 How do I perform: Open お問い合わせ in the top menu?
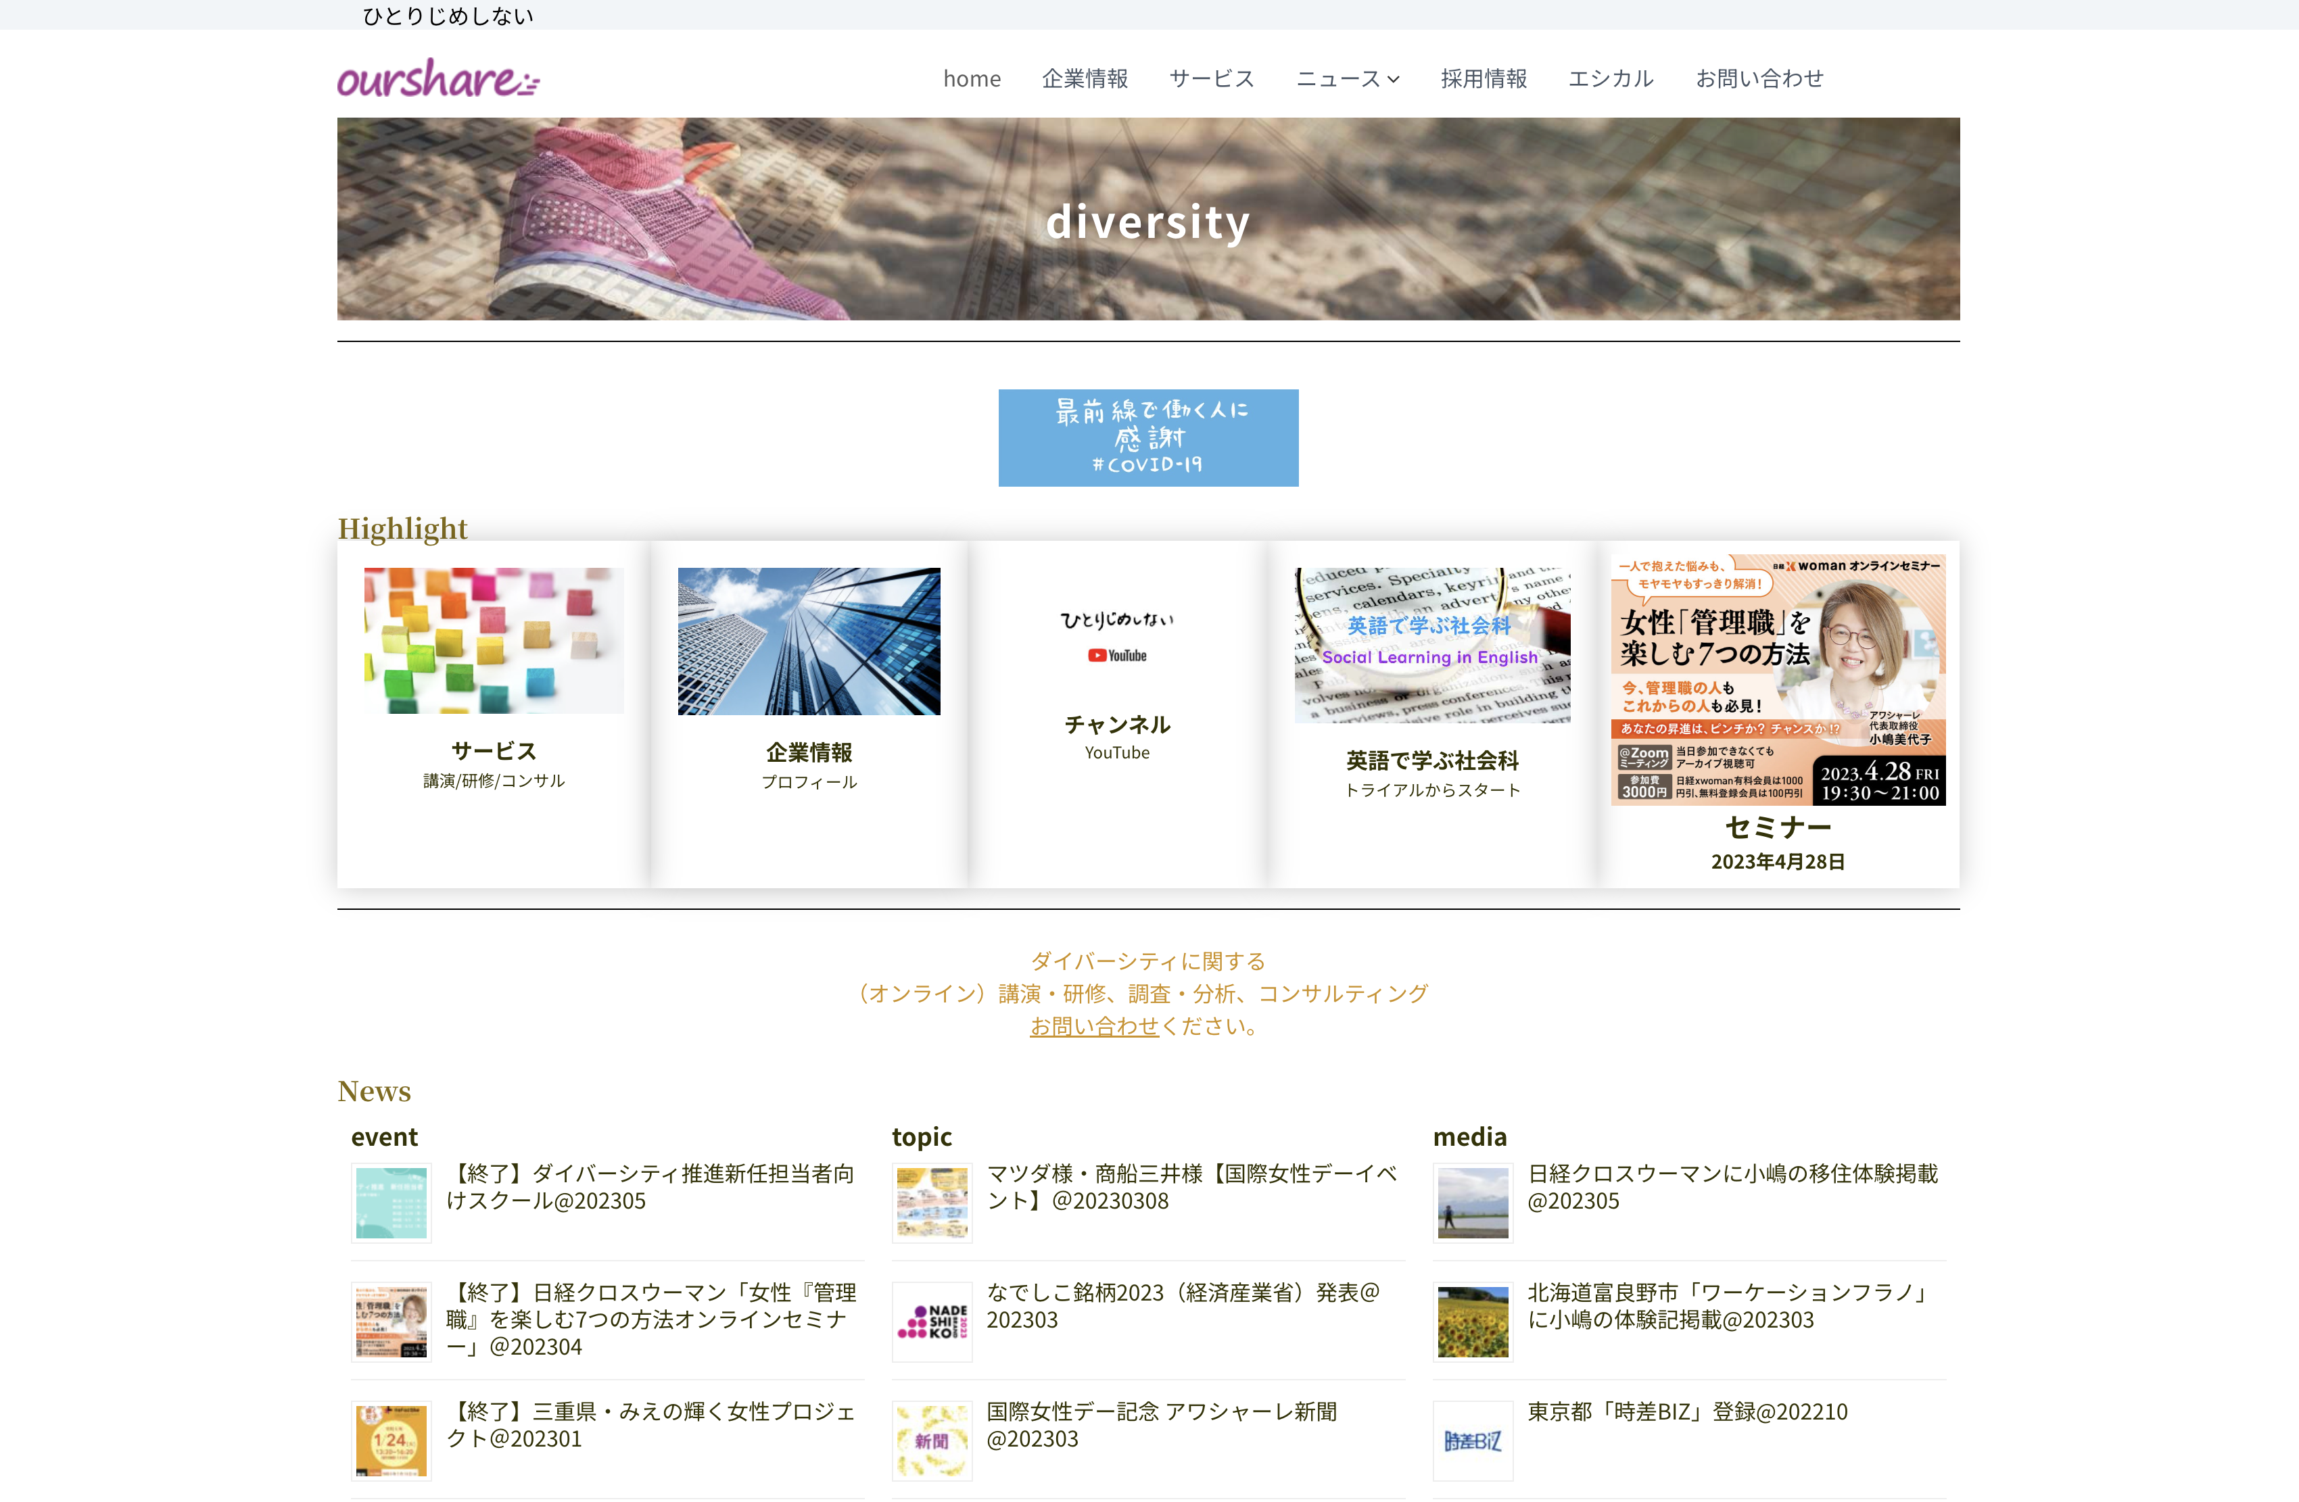(1759, 78)
